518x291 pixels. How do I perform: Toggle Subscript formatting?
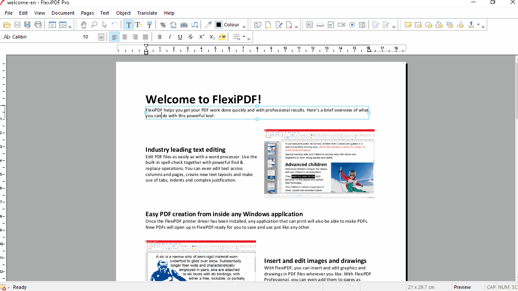212,37
